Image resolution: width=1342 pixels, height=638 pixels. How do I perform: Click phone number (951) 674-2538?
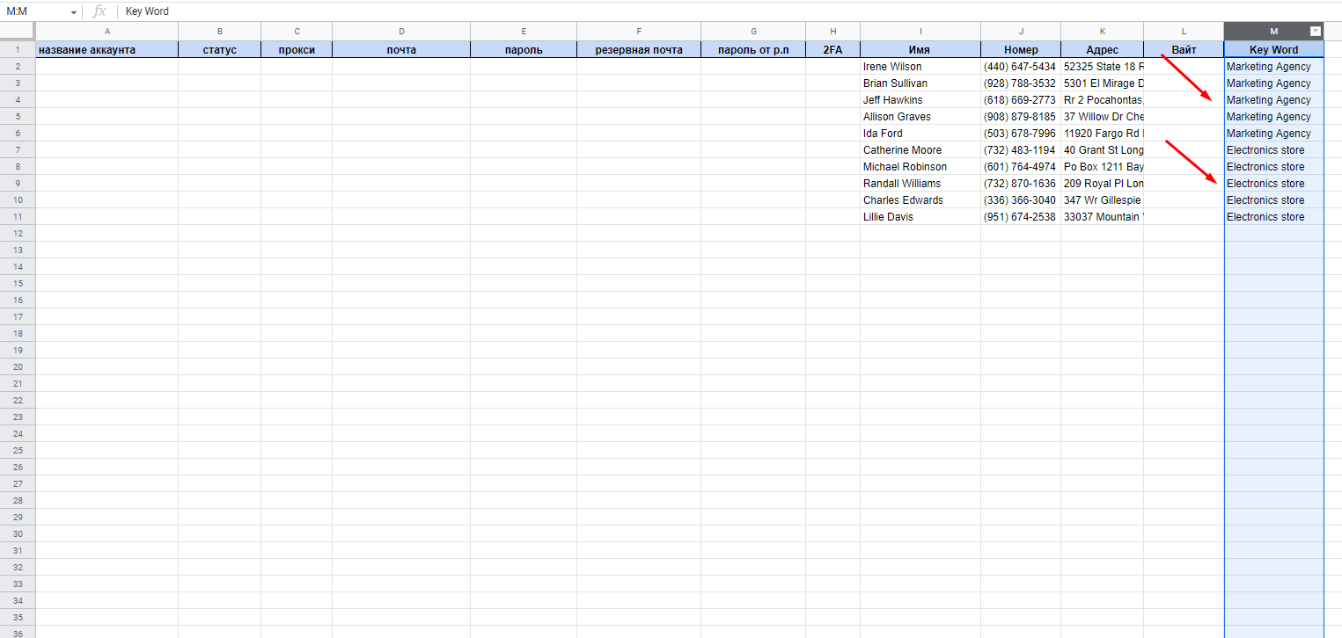pos(1021,217)
